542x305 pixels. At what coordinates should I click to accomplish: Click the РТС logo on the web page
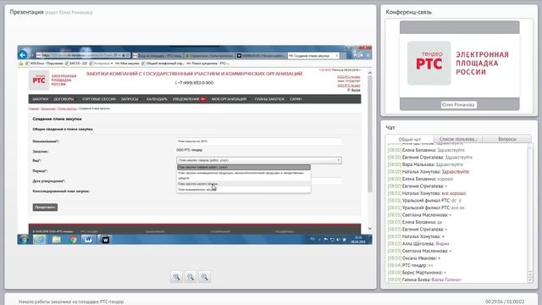click(39, 80)
